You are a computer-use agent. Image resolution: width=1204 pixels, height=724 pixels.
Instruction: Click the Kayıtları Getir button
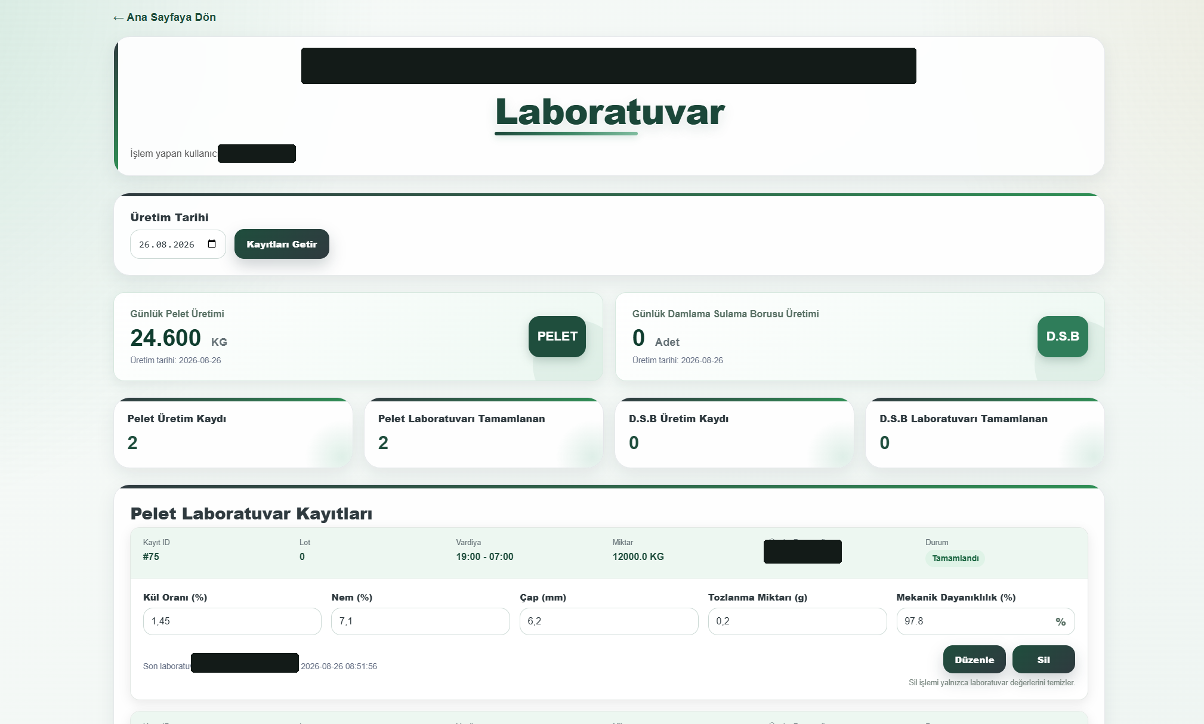pyautogui.click(x=282, y=244)
